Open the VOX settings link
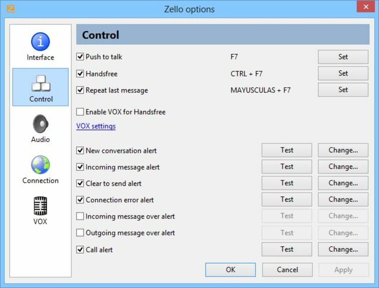Viewport: 379px width, 288px height. (95, 126)
